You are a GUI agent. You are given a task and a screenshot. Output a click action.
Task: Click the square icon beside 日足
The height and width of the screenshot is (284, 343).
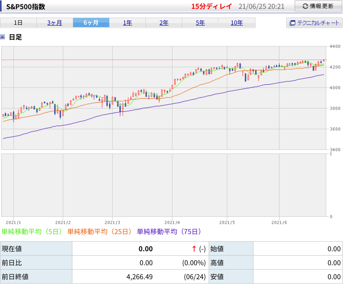click(2, 37)
